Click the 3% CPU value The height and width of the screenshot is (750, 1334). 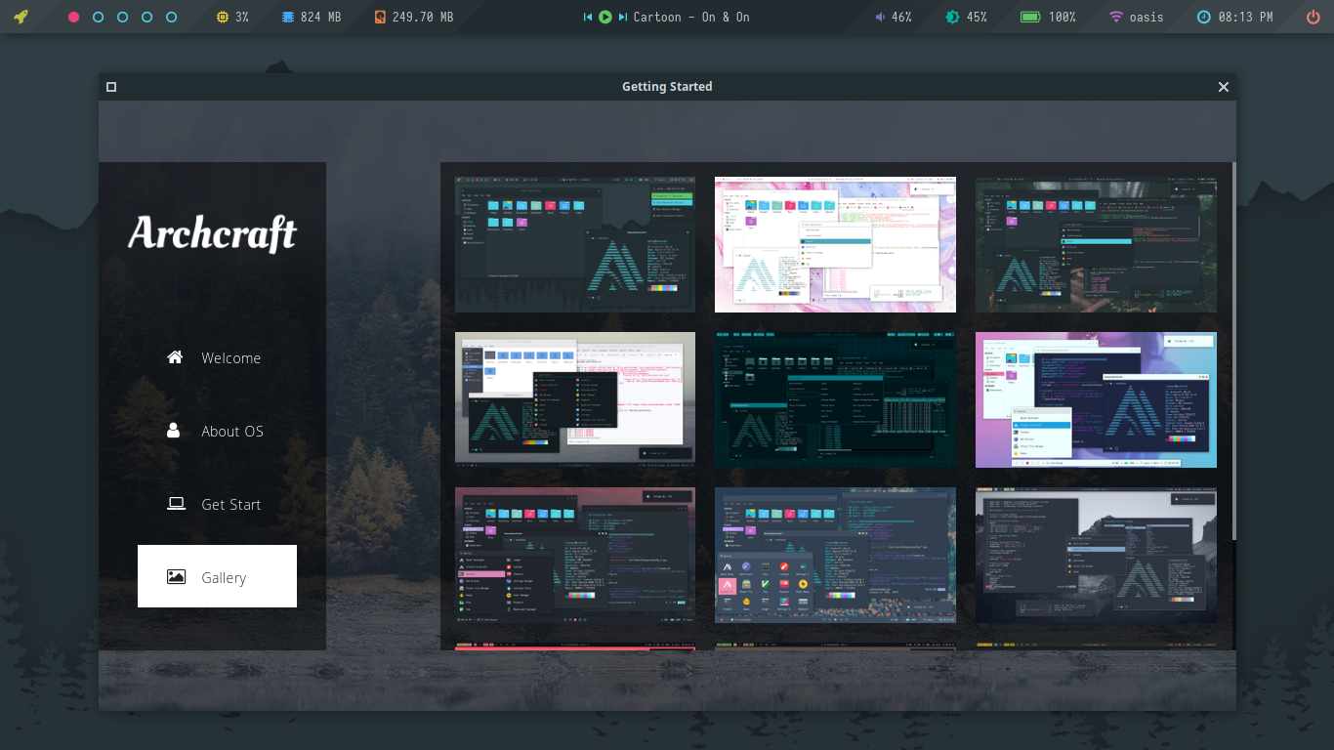point(242,18)
